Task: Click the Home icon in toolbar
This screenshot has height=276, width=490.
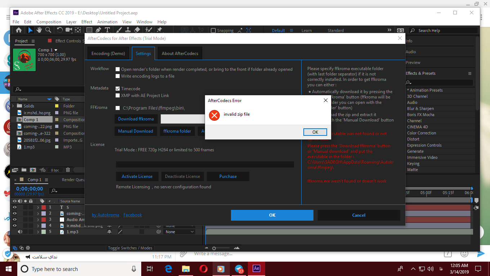Action: [19, 30]
